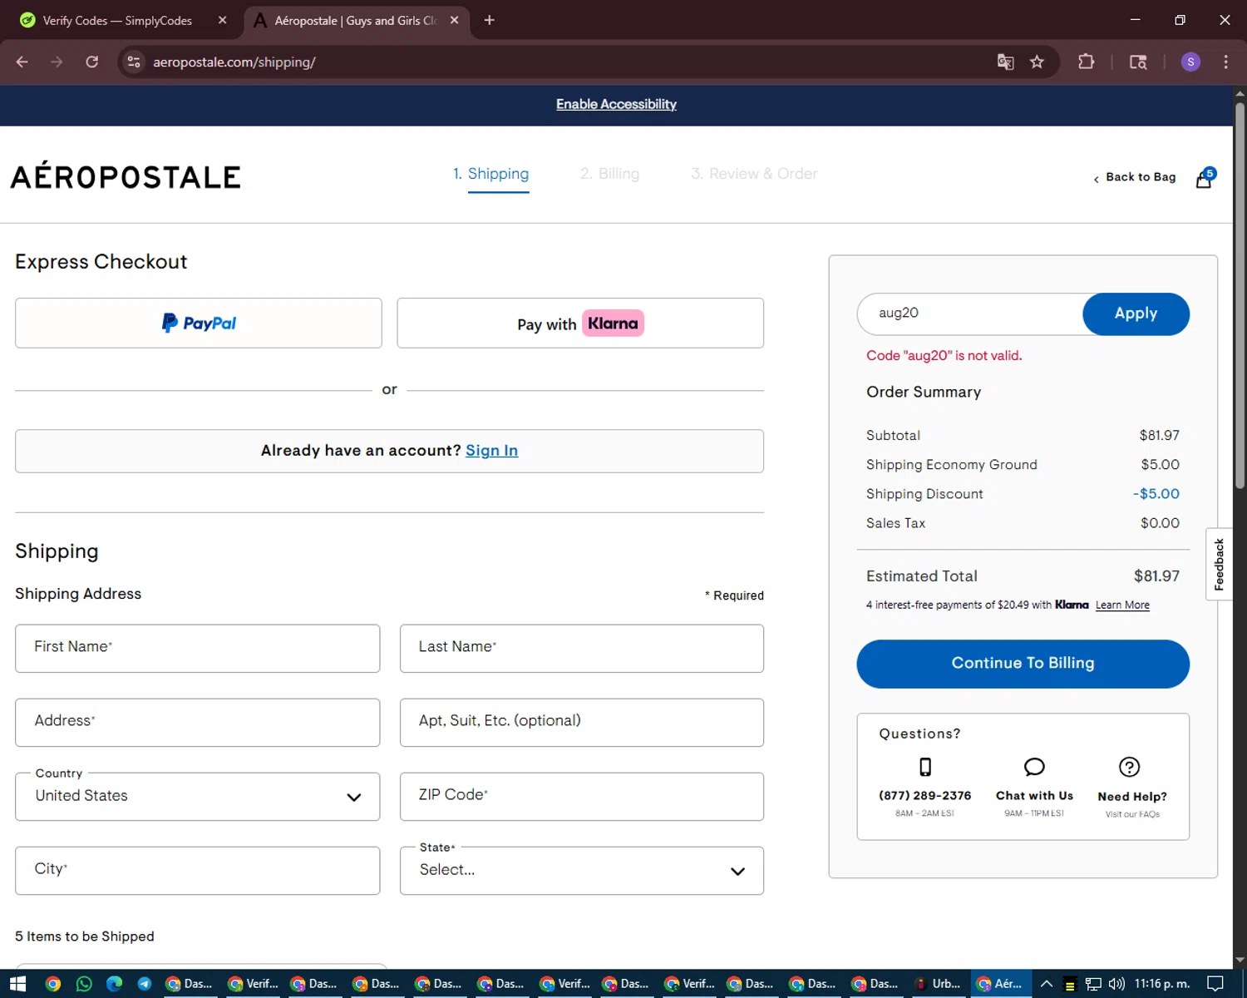Open the Aéropostale logo homepage
The image size is (1247, 998).
tap(126, 175)
